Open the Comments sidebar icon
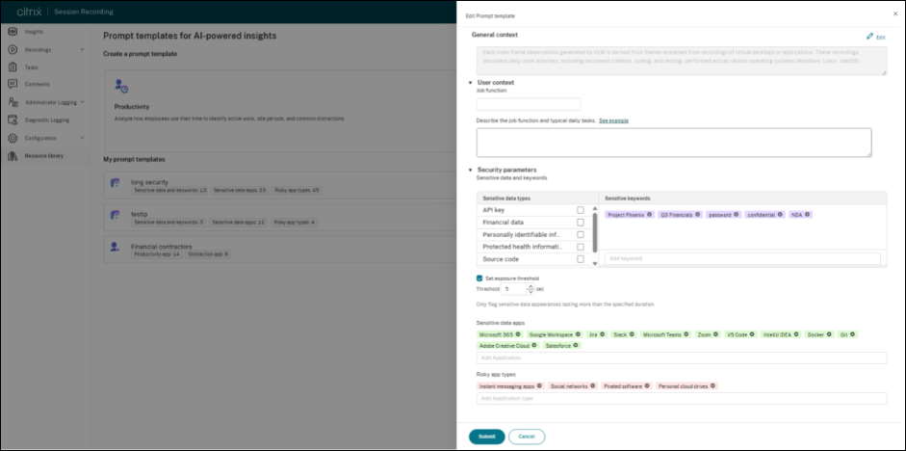 tap(13, 85)
